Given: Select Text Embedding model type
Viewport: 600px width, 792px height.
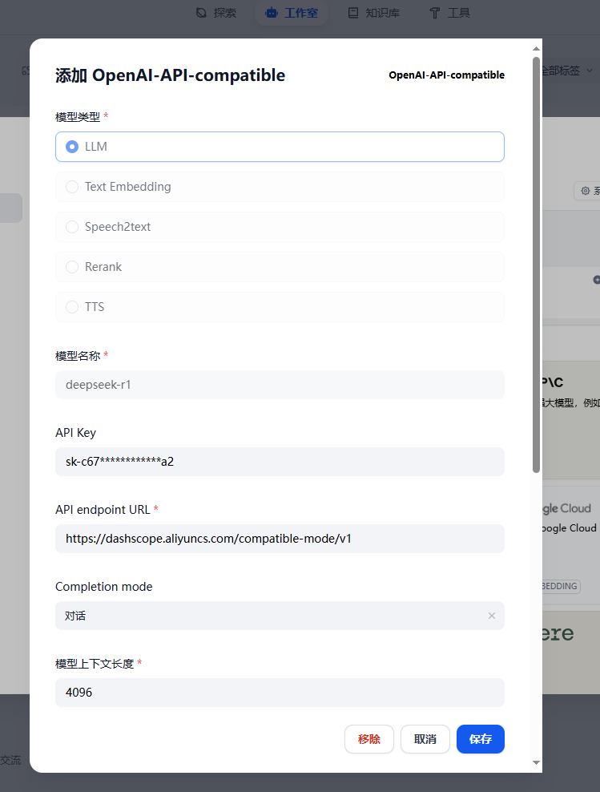Looking at the screenshot, I should pos(72,187).
